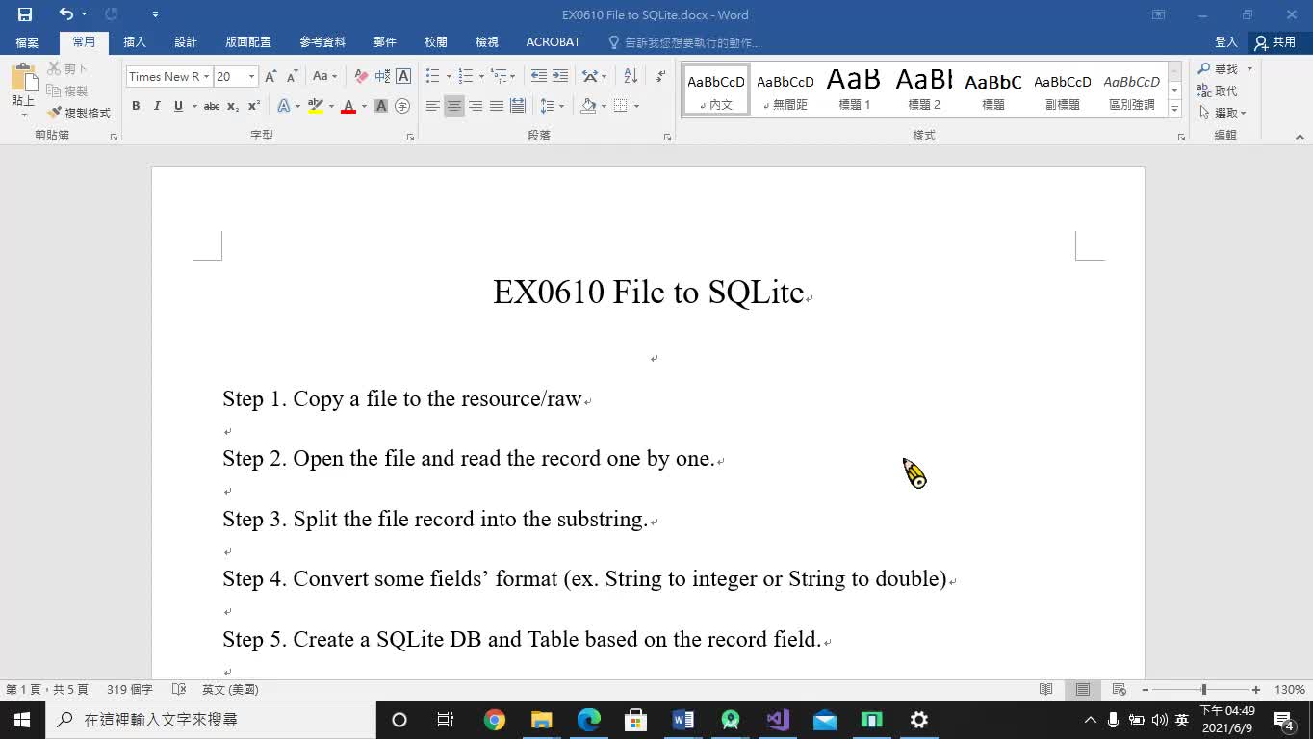The height and width of the screenshot is (739, 1313).
Task: Click the bullets list icon
Action: coord(433,76)
